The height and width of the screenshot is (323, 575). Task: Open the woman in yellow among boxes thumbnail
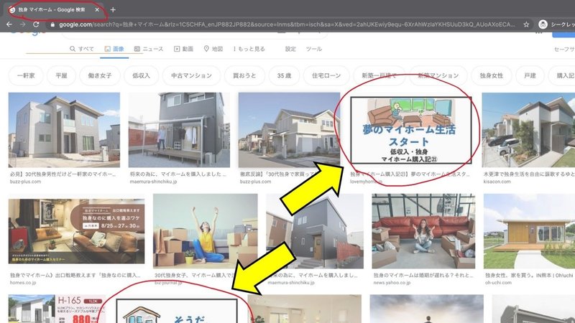[x=206, y=231]
